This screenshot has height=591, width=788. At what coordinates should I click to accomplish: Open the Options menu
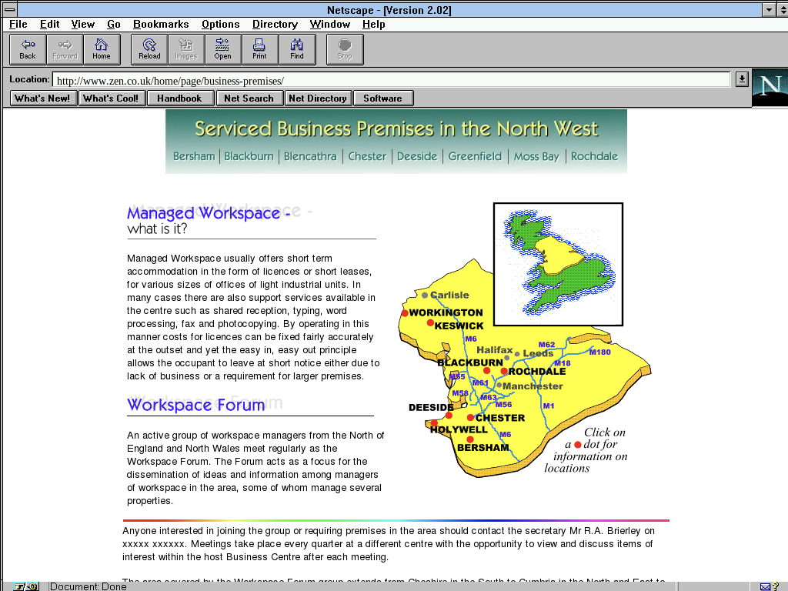coord(221,25)
